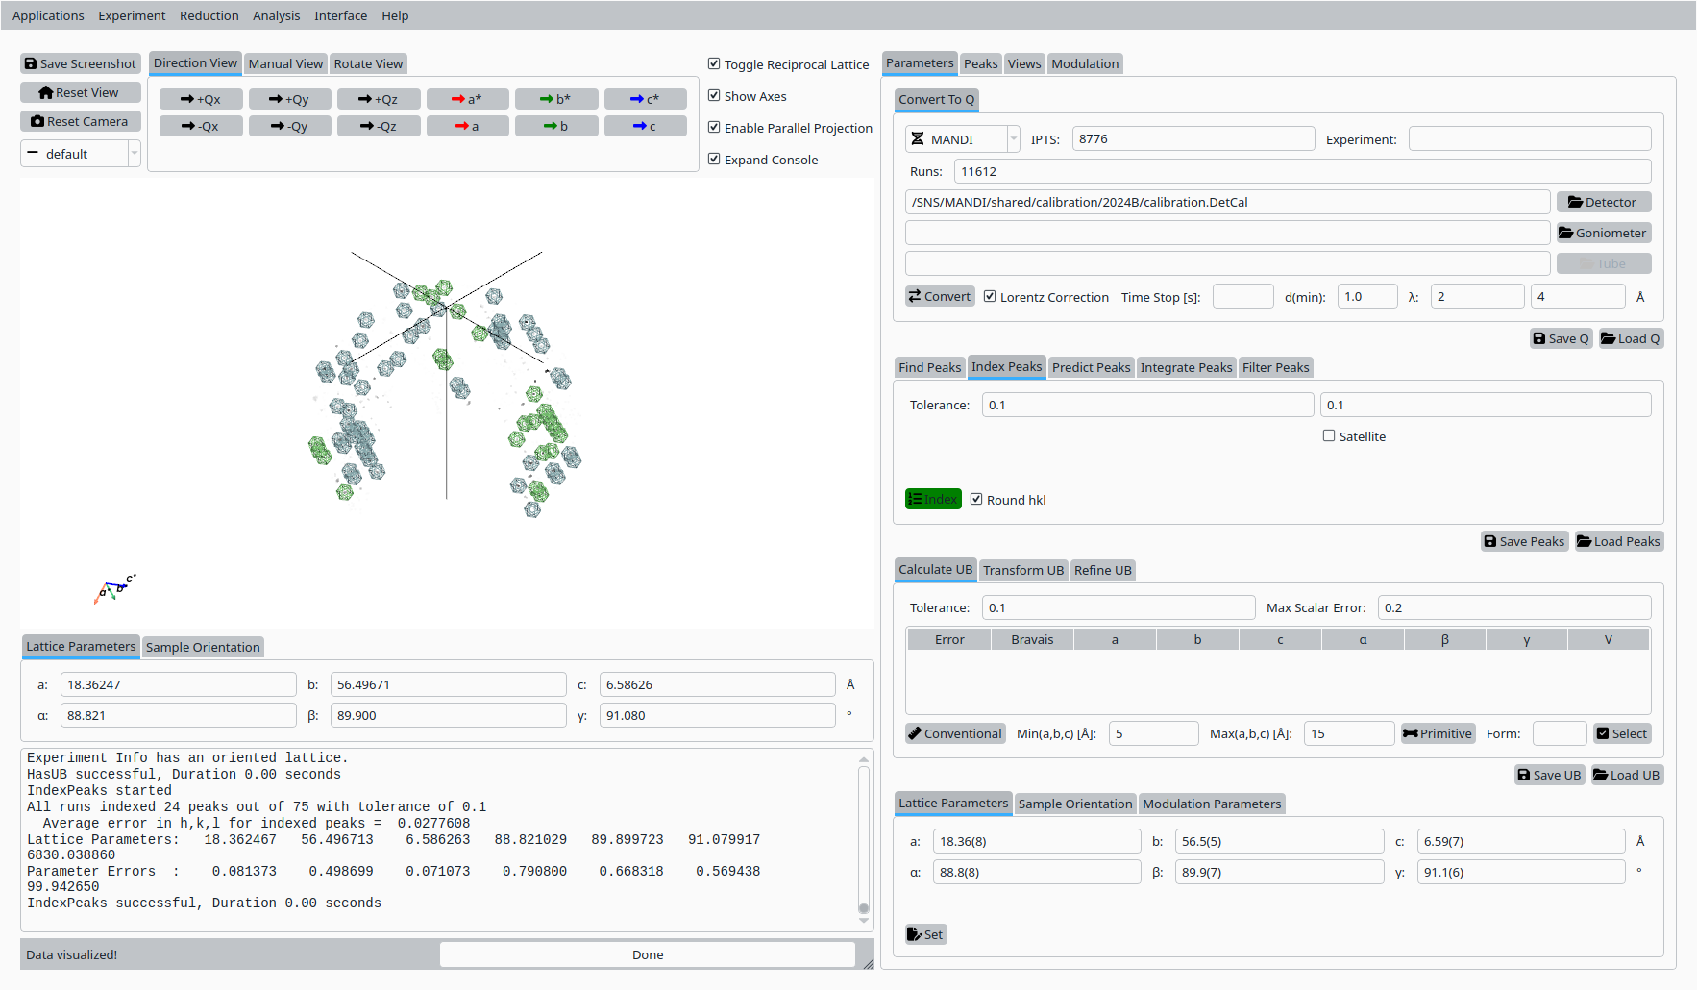The height and width of the screenshot is (990, 1697).
Task: Run the Convert To Q conversion
Action: pyautogui.click(x=939, y=296)
